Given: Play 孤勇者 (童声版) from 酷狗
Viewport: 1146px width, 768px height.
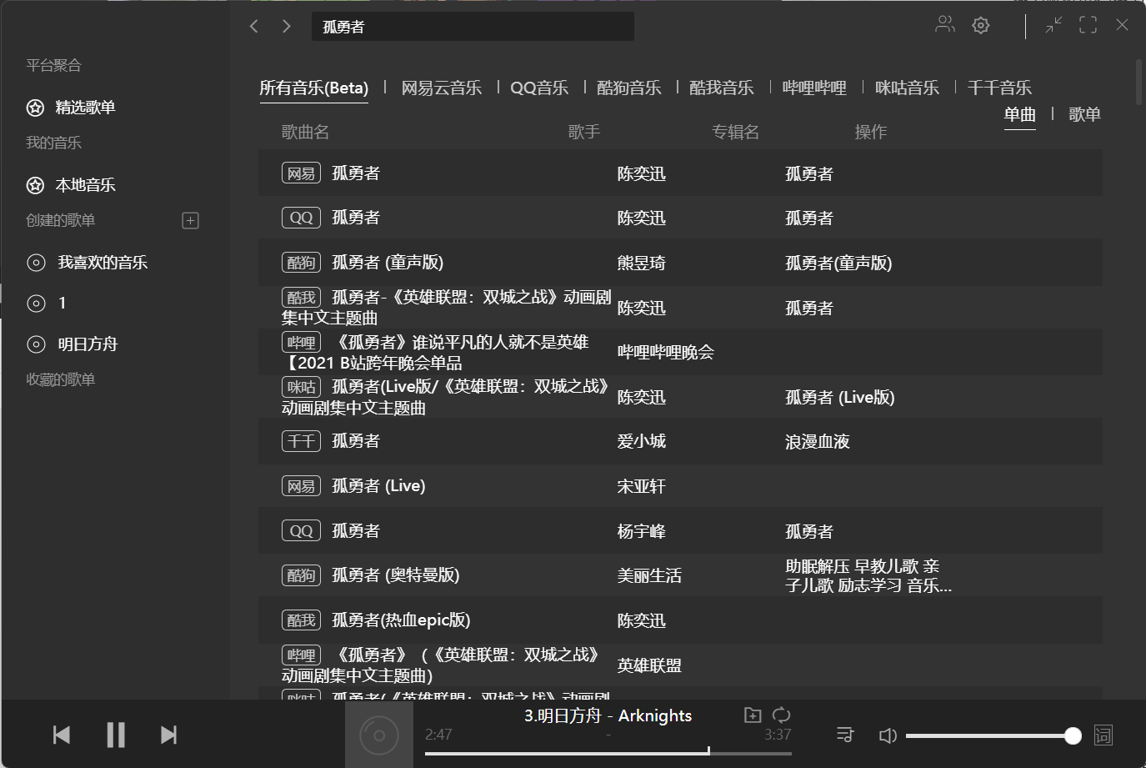Looking at the screenshot, I should pos(388,263).
